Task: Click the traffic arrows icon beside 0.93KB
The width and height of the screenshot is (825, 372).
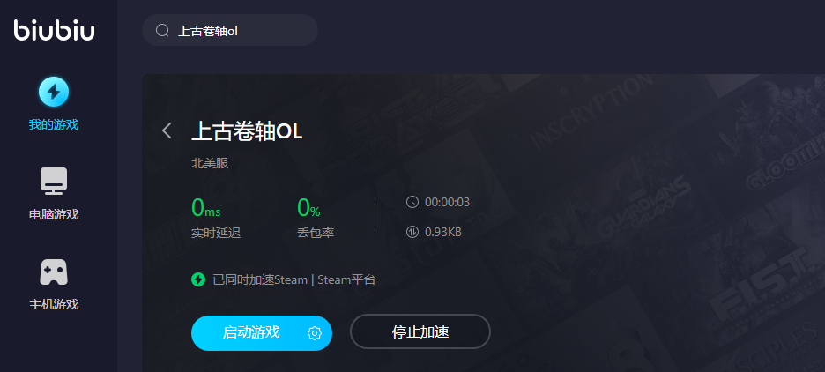Action: [412, 232]
